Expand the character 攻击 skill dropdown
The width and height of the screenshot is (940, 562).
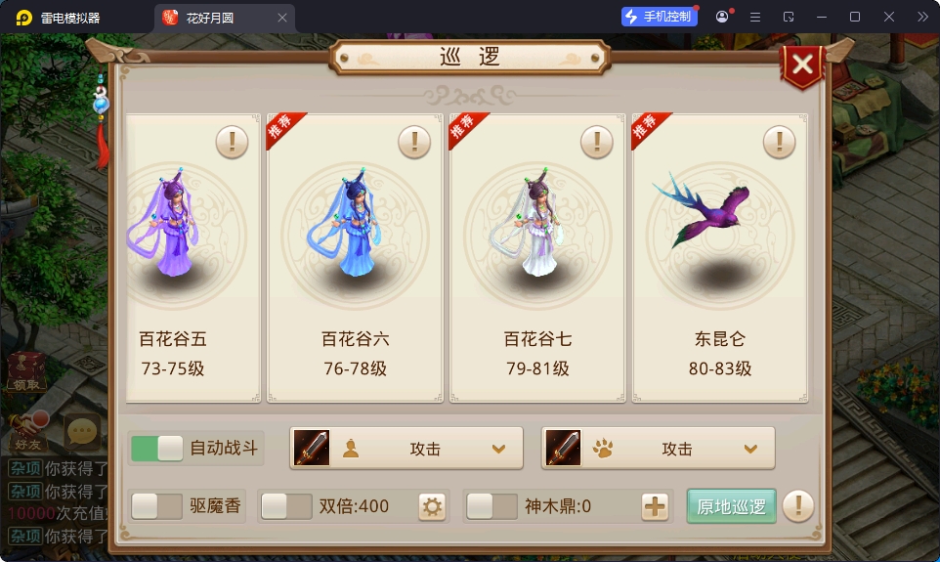(x=406, y=448)
